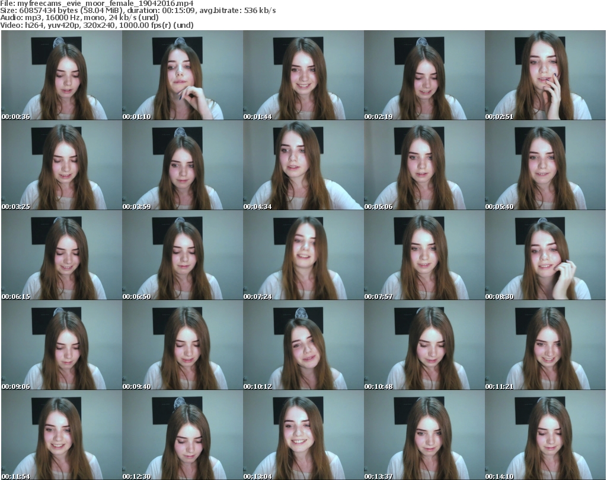Pick the thumbnail at 00:09:40
Viewport: 607px width, 480px height.
point(183,345)
